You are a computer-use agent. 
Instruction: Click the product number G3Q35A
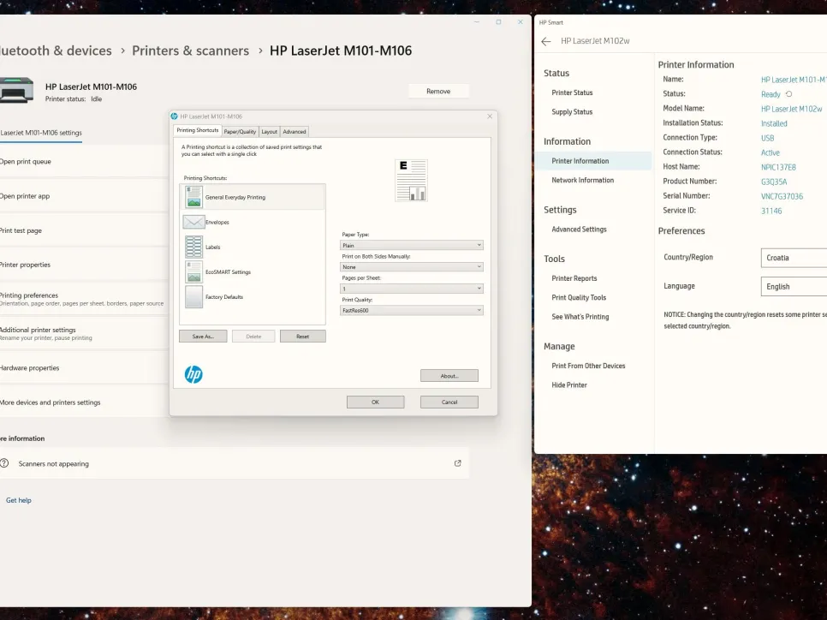tap(774, 182)
